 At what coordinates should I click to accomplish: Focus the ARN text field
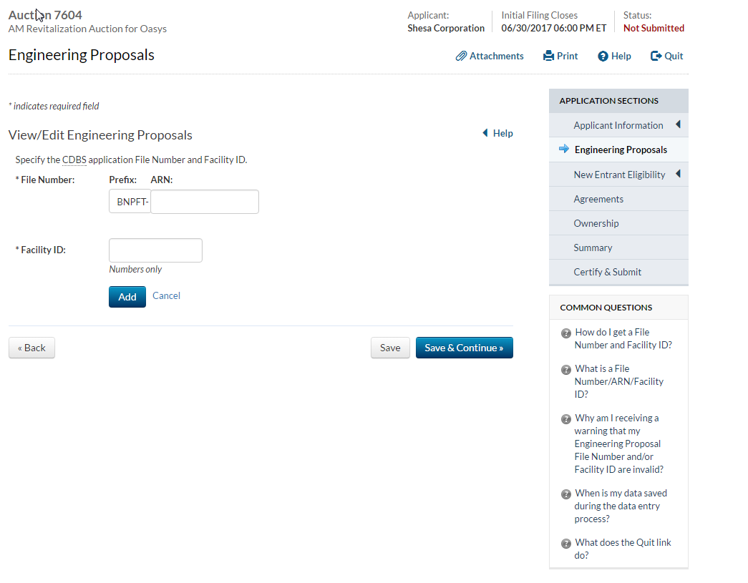pyautogui.click(x=205, y=202)
